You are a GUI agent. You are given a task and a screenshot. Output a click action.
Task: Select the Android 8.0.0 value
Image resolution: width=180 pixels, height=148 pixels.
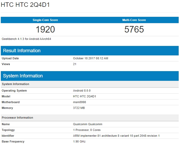pos(82,91)
